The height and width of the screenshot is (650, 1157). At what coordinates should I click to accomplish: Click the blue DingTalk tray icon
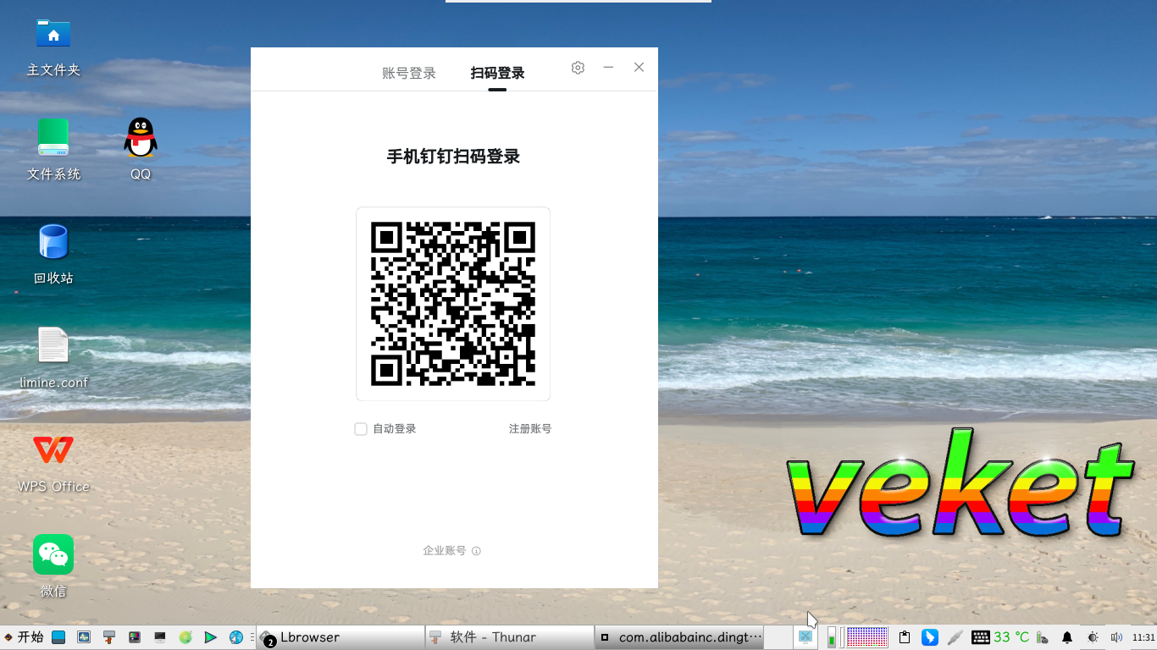tap(930, 637)
